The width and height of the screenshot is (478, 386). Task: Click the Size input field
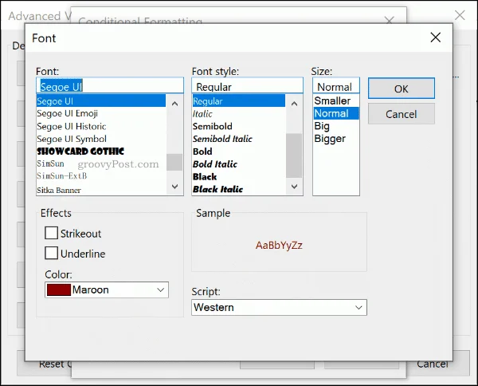(336, 87)
